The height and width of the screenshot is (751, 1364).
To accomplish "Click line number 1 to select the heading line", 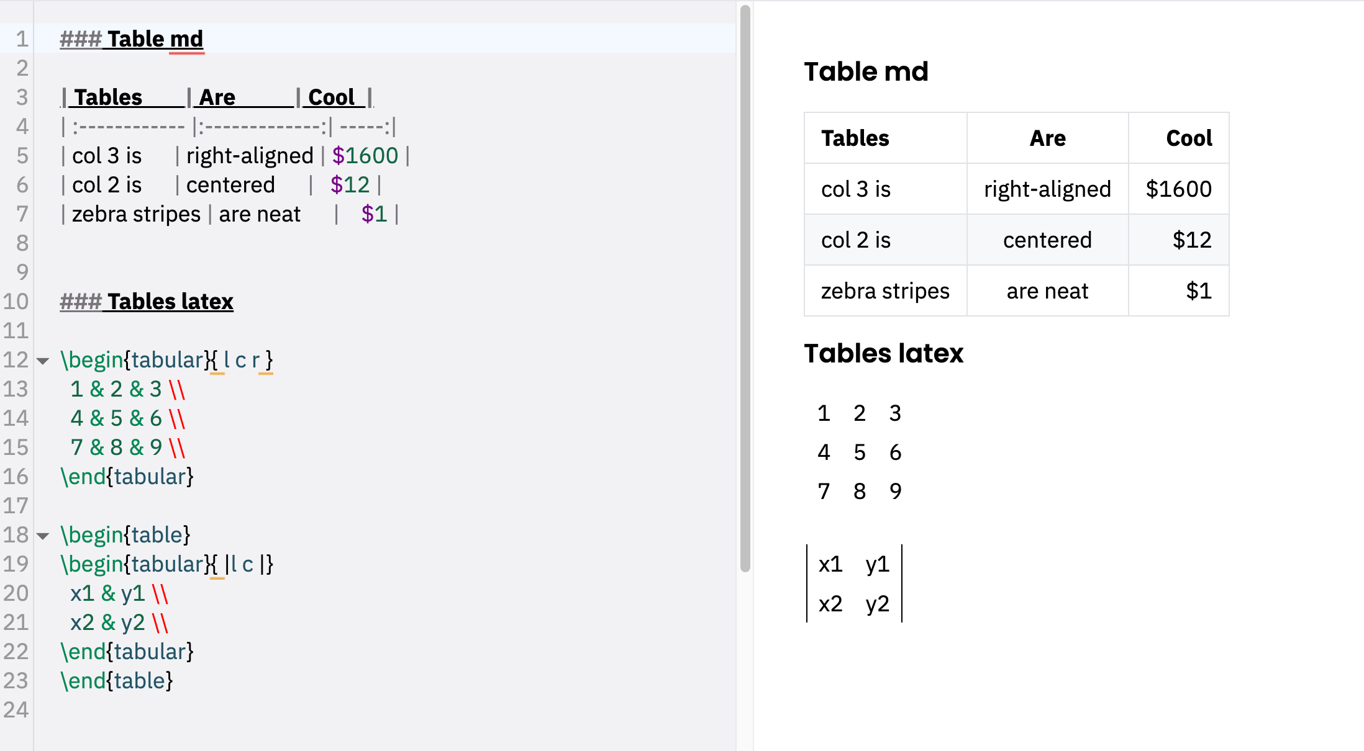I will pyautogui.click(x=21, y=38).
